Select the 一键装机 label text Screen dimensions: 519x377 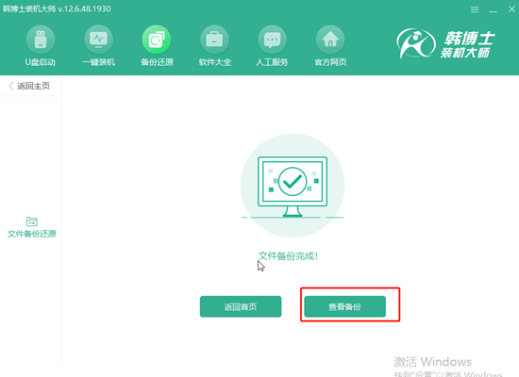pos(98,62)
